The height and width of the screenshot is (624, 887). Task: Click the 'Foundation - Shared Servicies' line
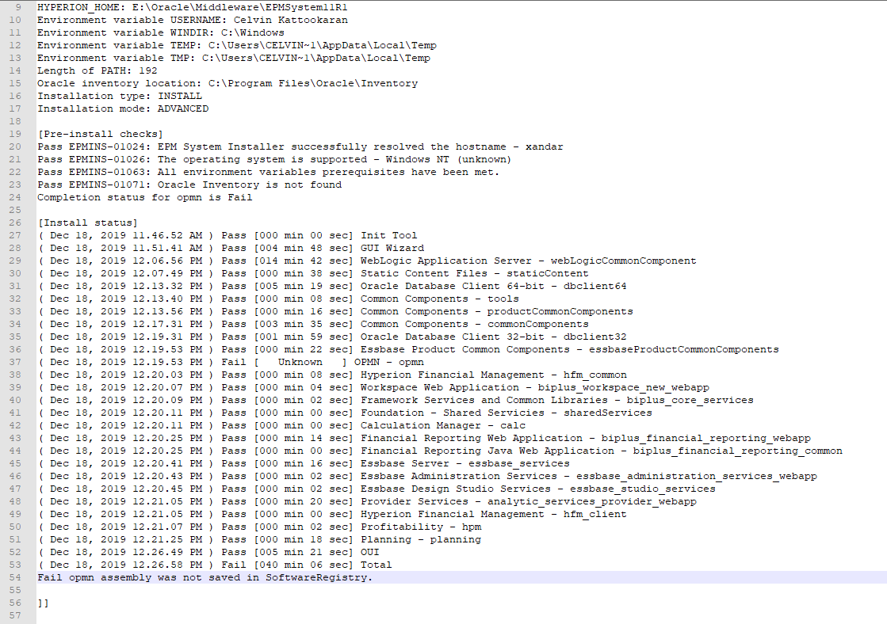point(345,413)
